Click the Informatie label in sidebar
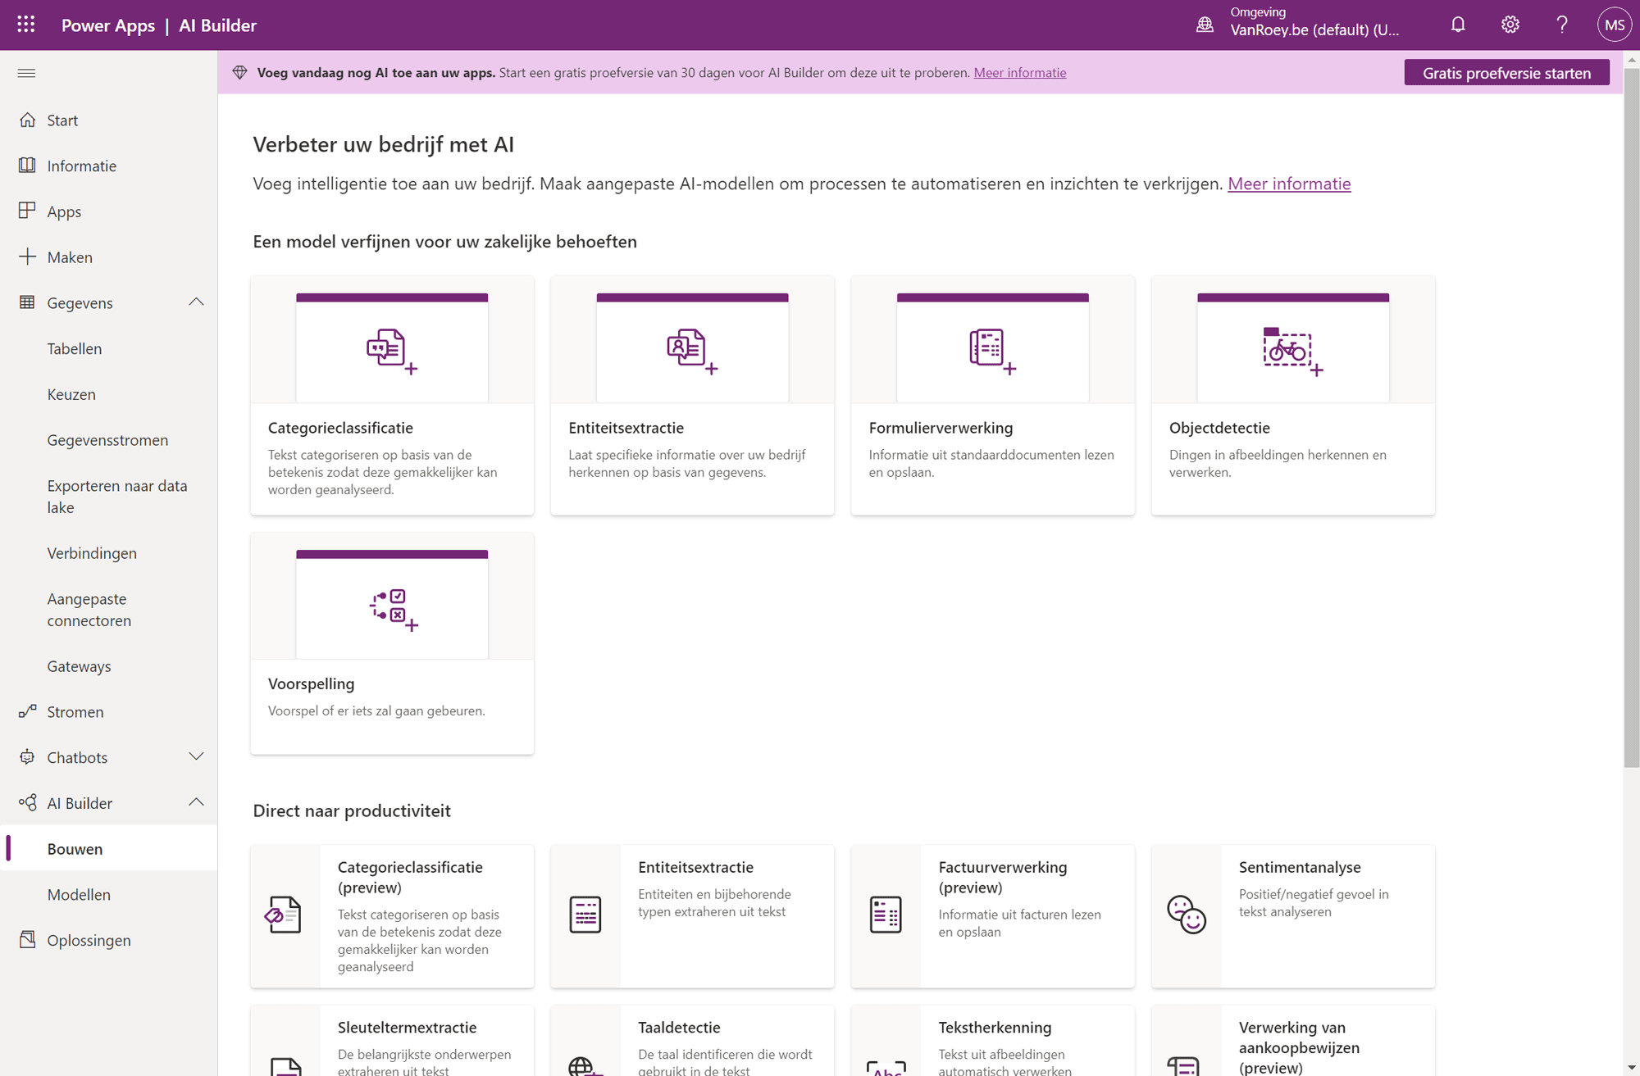The width and height of the screenshot is (1640, 1076). point(82,166)
